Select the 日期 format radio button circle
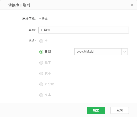137x117 pixels. tap(41, 52)
